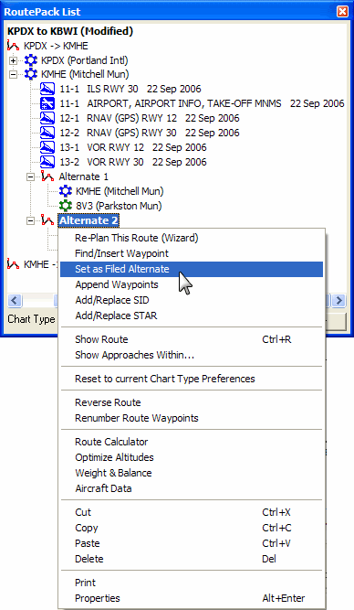Open Aircraft Data entry
Image resolution: width=354 pixels, height=610 pixels.
(192, 488)
